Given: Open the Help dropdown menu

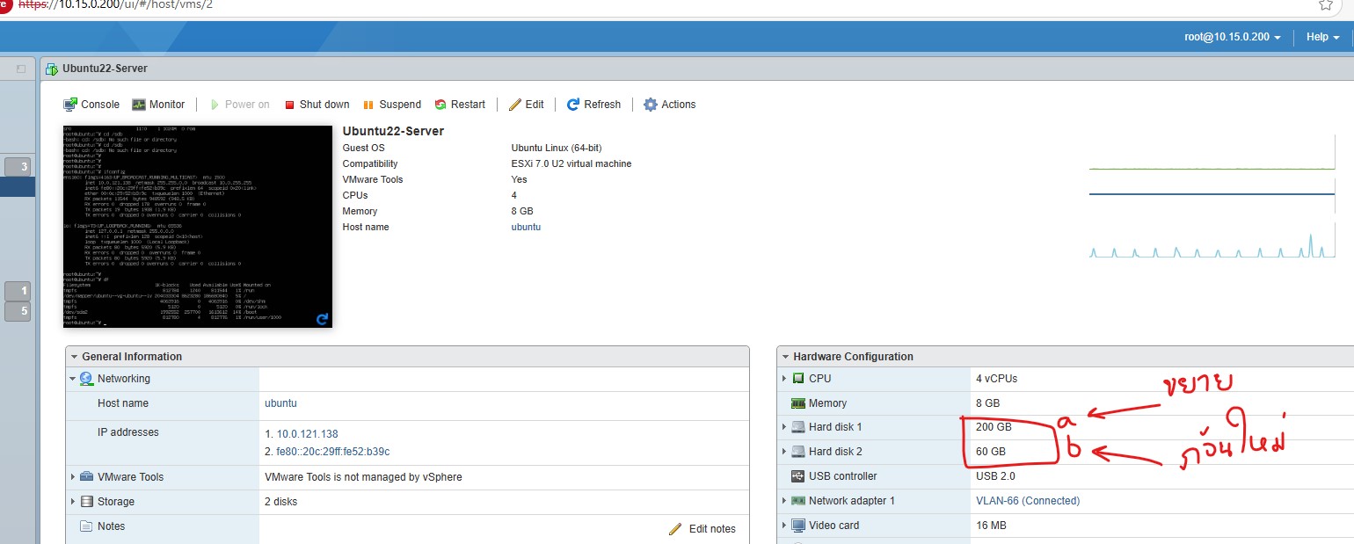Looking at the screenshot, I should tap(1322, 37).
